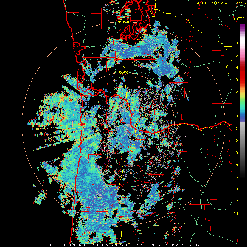The image size is (247, 247).
Task: Click the scale value -3 label
Action: pyautogui.click(x=236, y=153)
